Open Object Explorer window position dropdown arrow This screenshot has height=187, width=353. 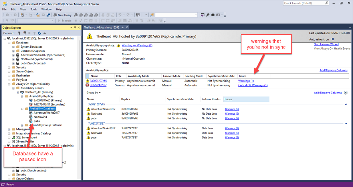(x=71, y=27)
